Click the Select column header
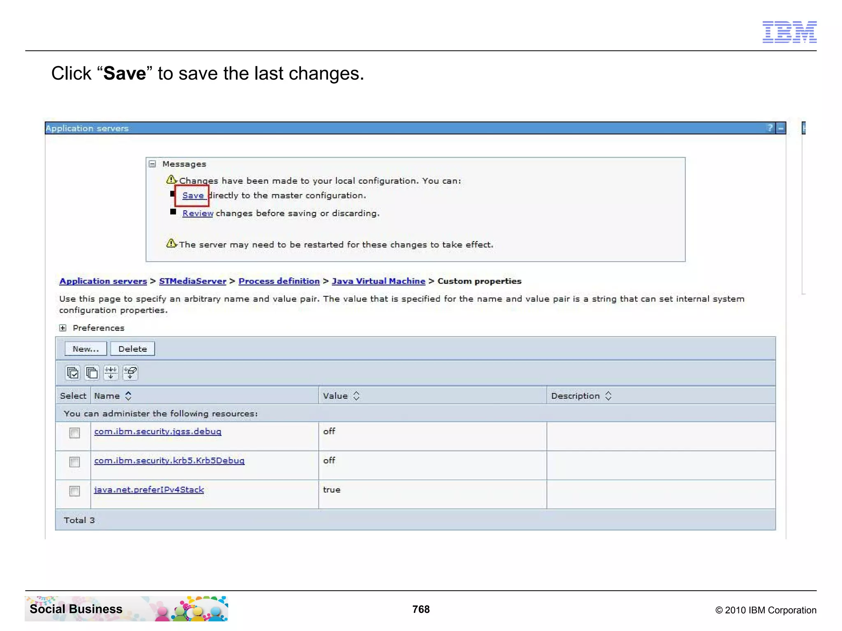The height and width of the screenshot is (631, 842). [x=73, y=396]
